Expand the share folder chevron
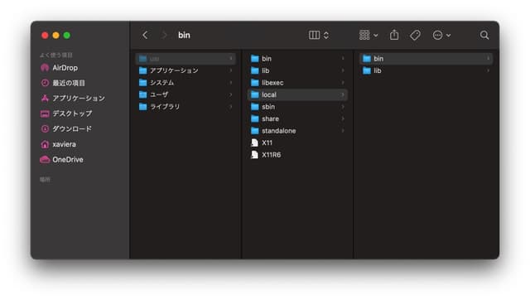Image resolution: width=530 pixels, height=300 pixels. (x=343, y=119)
